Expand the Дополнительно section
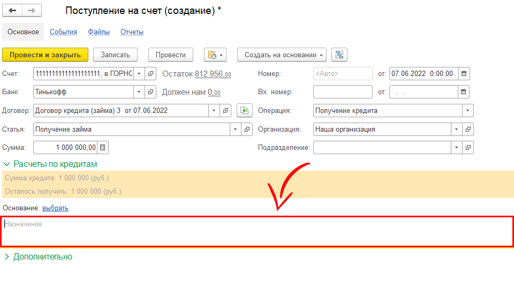The image size is (514, 289). (37, 257)
